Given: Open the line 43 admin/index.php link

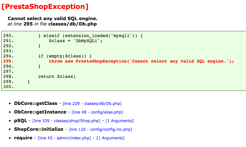Looking at the screenshot, I should tap(64, 138).
